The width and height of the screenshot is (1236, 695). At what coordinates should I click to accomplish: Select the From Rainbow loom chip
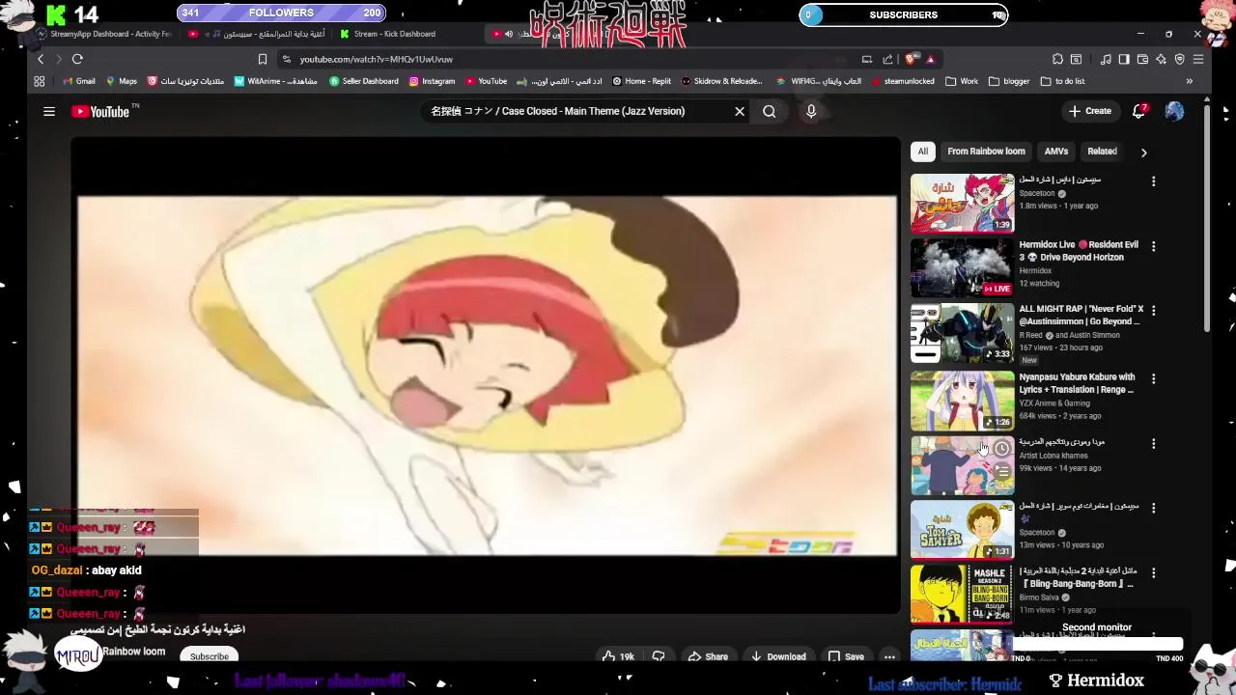click(986, 152)
